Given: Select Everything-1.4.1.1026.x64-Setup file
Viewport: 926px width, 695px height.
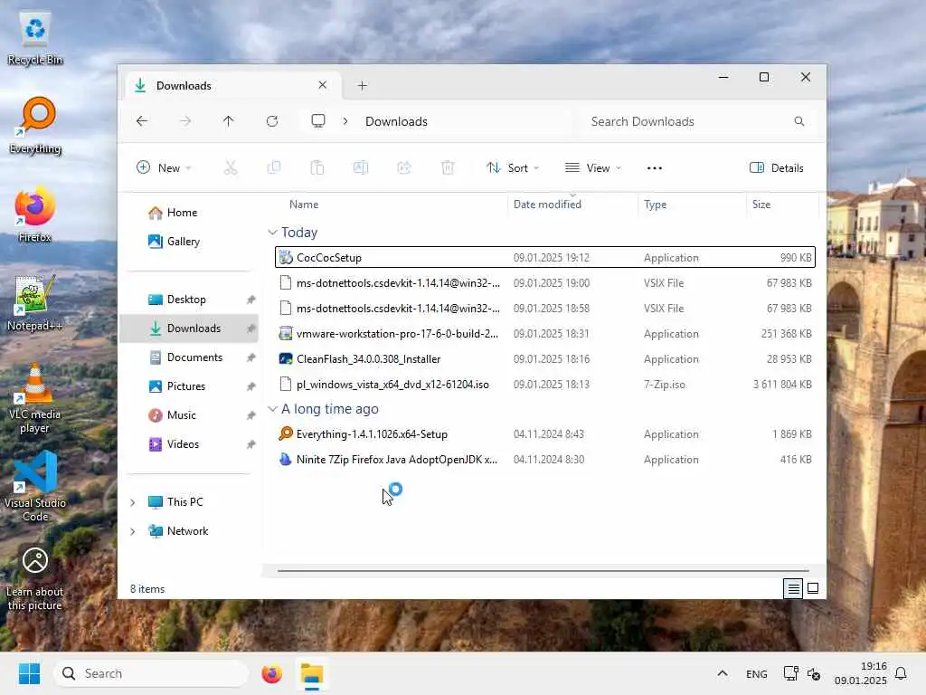Looking at the screenshot, I should (x=545, y=434).
